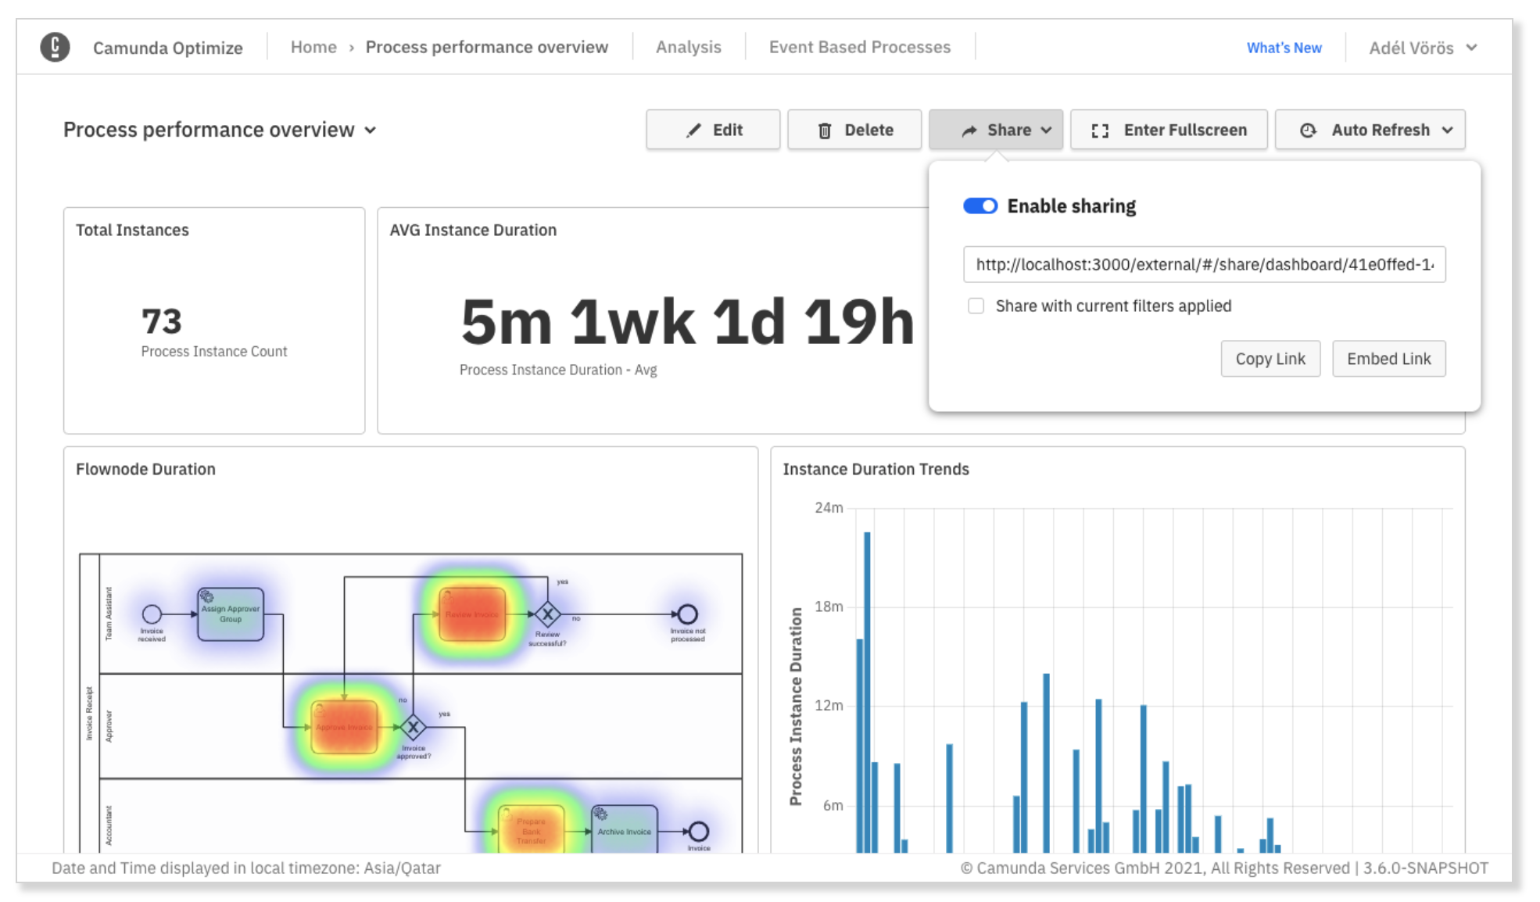1540x902 pixels.
Task: Click the Instance Duration Trends title
Action: (876, 469)
